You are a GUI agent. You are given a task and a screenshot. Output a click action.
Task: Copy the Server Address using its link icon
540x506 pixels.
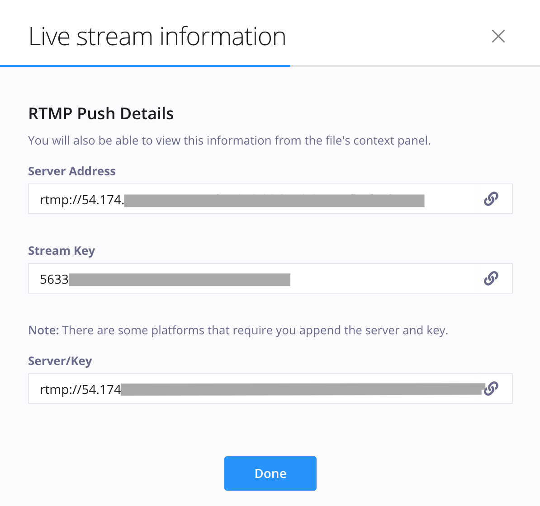pos(491,199)
